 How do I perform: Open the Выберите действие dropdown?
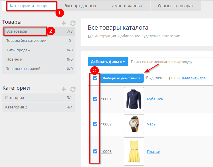point(121,78)
